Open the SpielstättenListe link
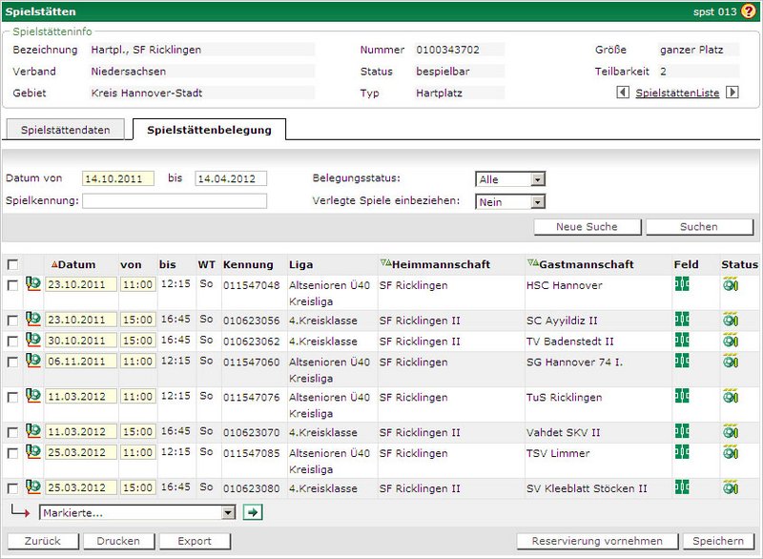 click(677, 93)
